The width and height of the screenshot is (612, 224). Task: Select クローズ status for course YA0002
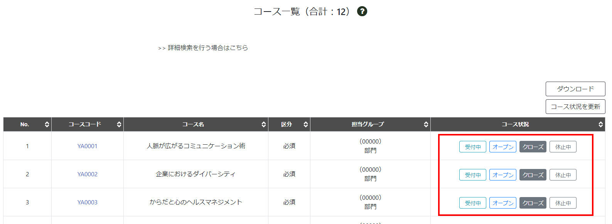pyautogui.click(x=533, y=175)
